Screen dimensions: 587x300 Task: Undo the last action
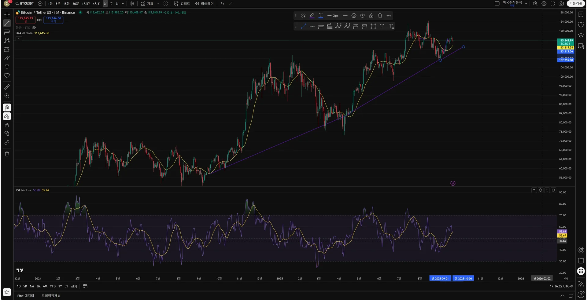222,4
